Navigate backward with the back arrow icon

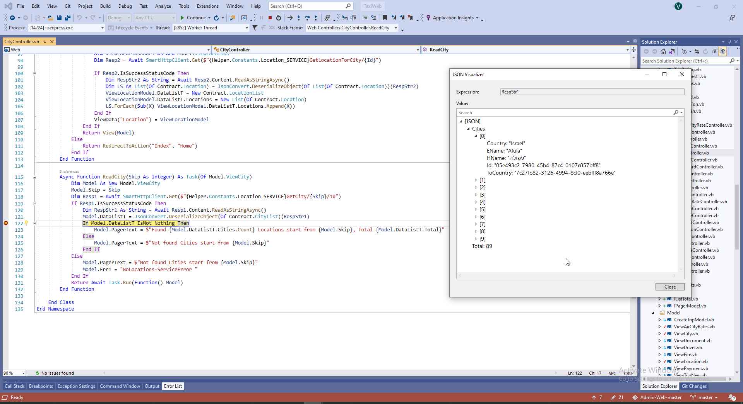coord(12,18)
